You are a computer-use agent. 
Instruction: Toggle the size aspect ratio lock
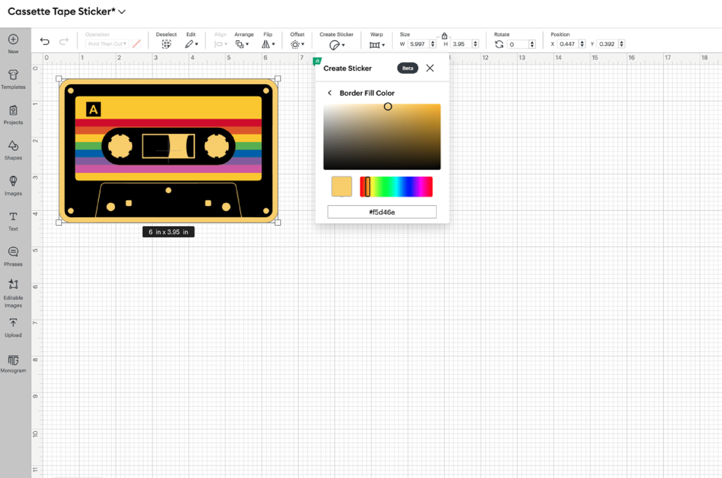(x=444, y=36)
